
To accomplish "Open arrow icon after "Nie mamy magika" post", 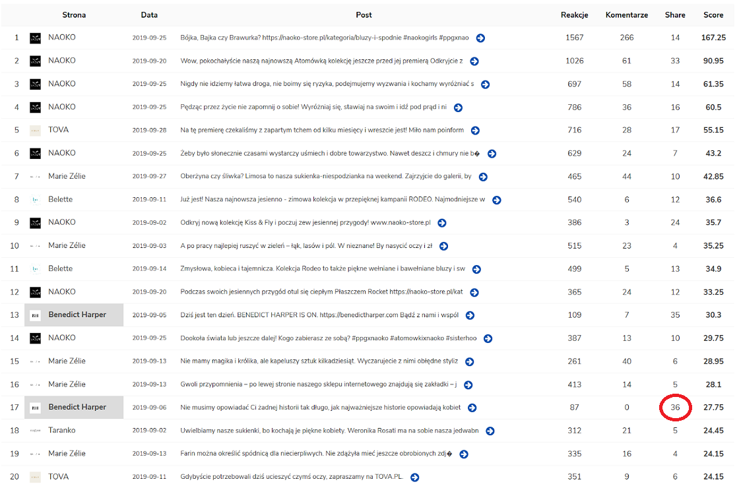I will (x=469, y=362).
